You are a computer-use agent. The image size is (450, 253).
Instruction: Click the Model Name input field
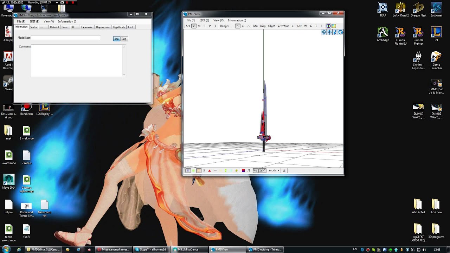pyautogui.click(x=66, y=38)
